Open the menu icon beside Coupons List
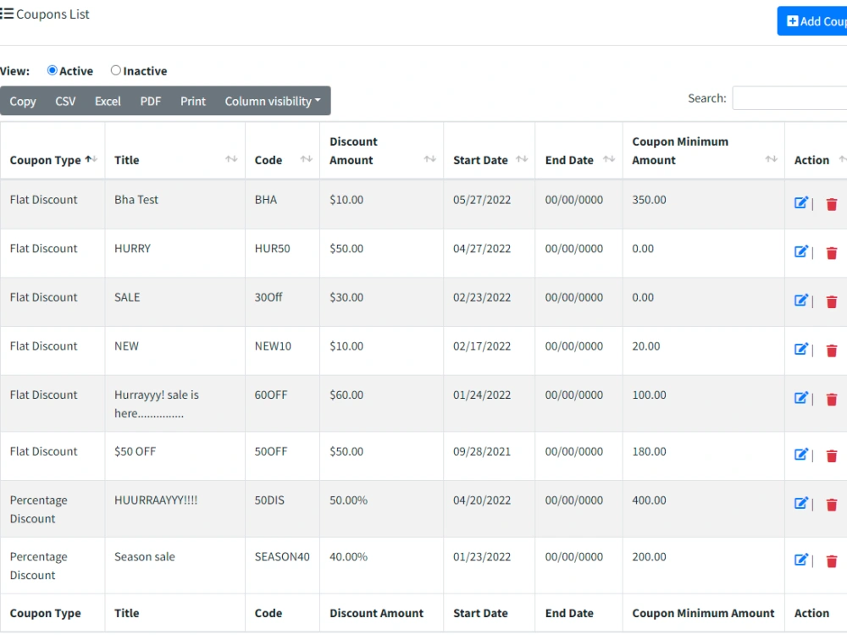The width and height of the screenshot is (847, 635). 8,13
